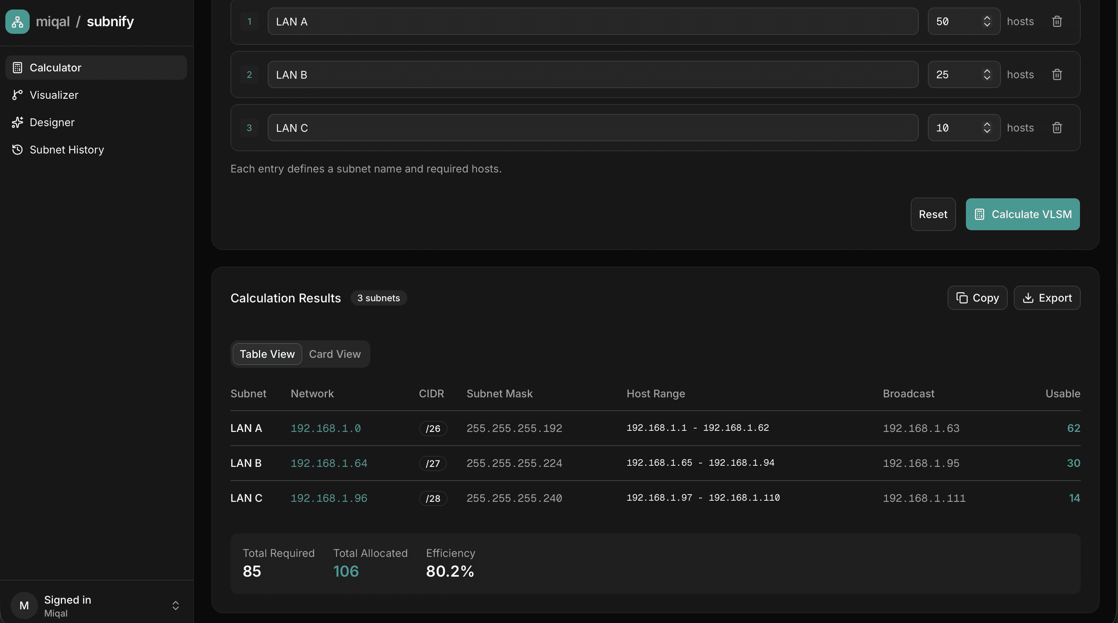Adjust LAN A hosts stepper arrows
Image resolution: width=1118 pixels, height=623 pixels.
(x=987, y=21)
